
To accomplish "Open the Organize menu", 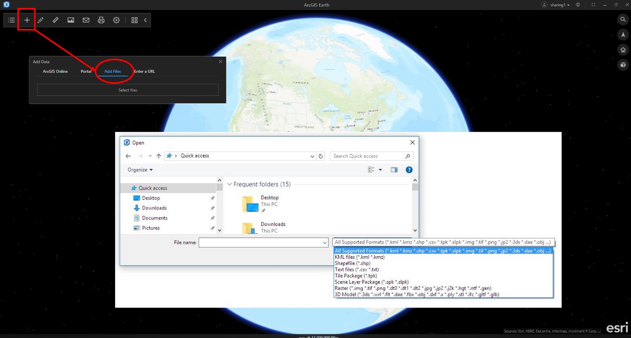I will click(140, 170).
